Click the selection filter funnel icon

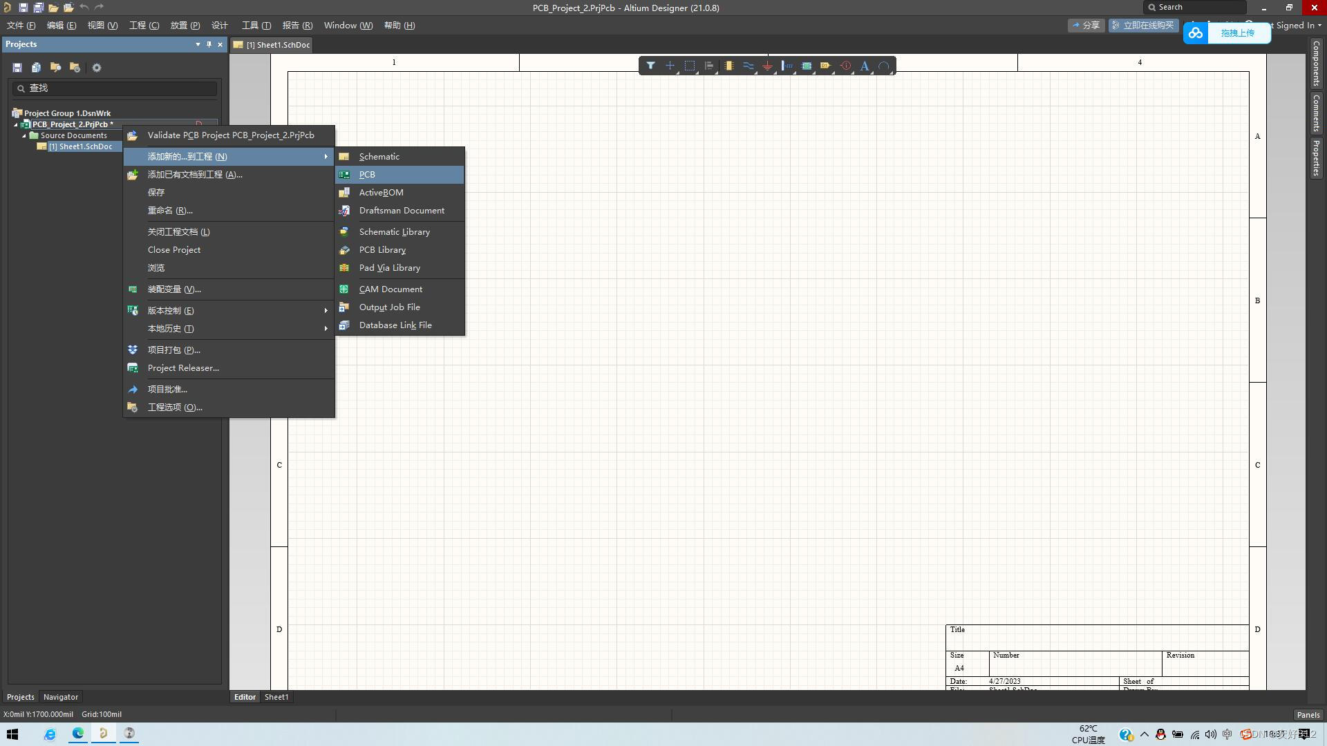(x=650, y=66)
